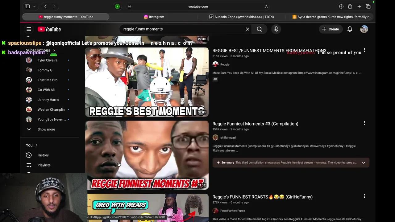Open Trust Me Bro subscription

tap(47, 80)
